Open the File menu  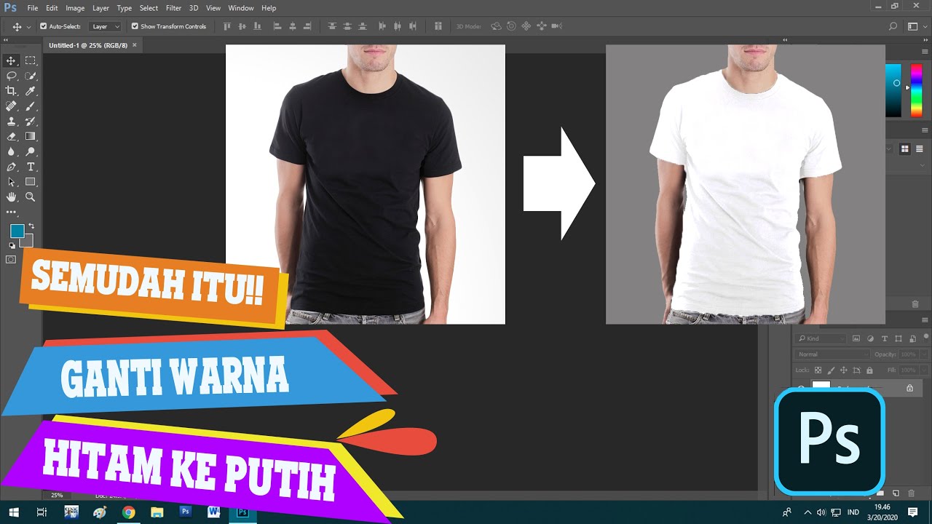33,8
